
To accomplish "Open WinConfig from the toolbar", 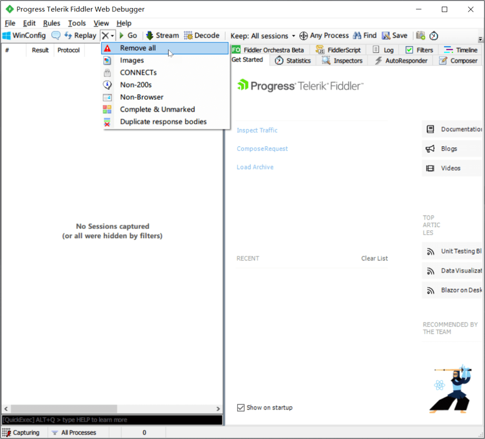I will click(x=24, y=35).
